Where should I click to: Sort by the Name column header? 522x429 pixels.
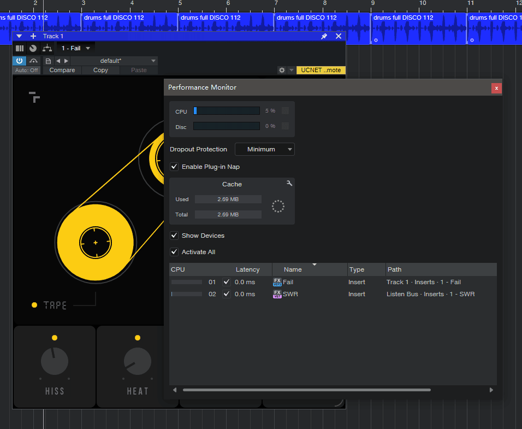[x=293, y=269]
